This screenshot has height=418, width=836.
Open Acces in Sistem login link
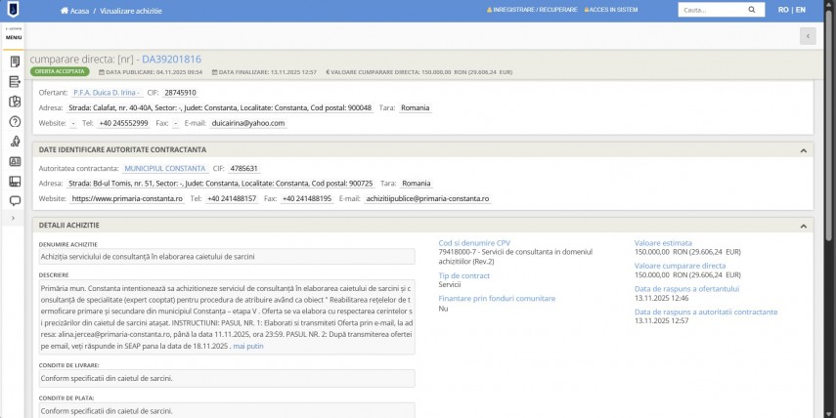tap(615, 10)
